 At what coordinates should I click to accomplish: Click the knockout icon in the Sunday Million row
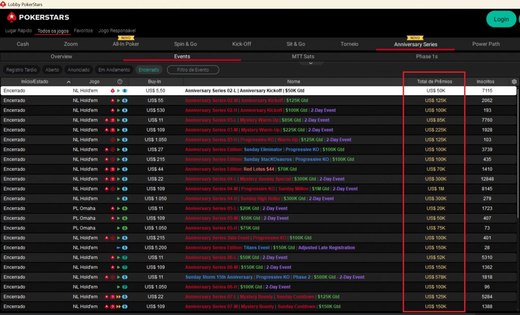(x=112, y=189)
